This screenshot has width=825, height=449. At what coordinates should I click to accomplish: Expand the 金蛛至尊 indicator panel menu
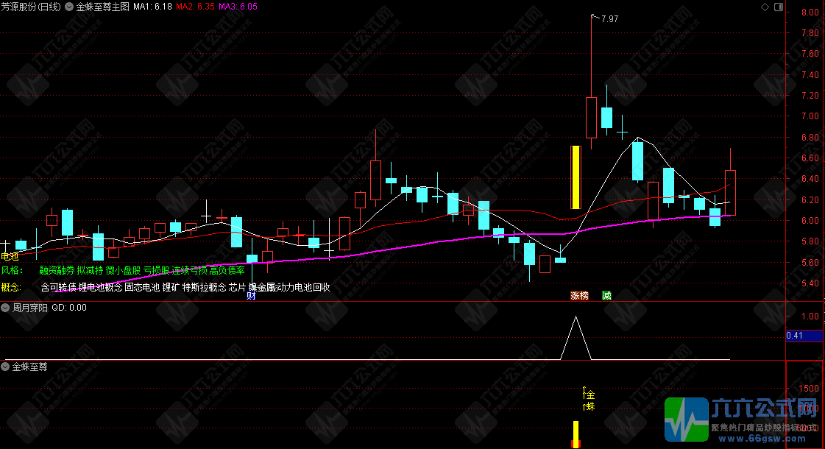pyautogui.click(x=6, y=367)
